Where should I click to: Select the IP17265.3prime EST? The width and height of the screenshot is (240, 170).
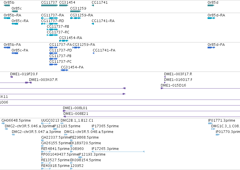(x=118, y=152)
